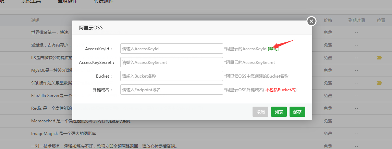Click the 不包括Bucket名 red note
392x149 pixels.
(x=280, y=90)
